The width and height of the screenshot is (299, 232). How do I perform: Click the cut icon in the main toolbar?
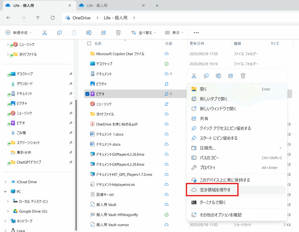click(45, 33)
